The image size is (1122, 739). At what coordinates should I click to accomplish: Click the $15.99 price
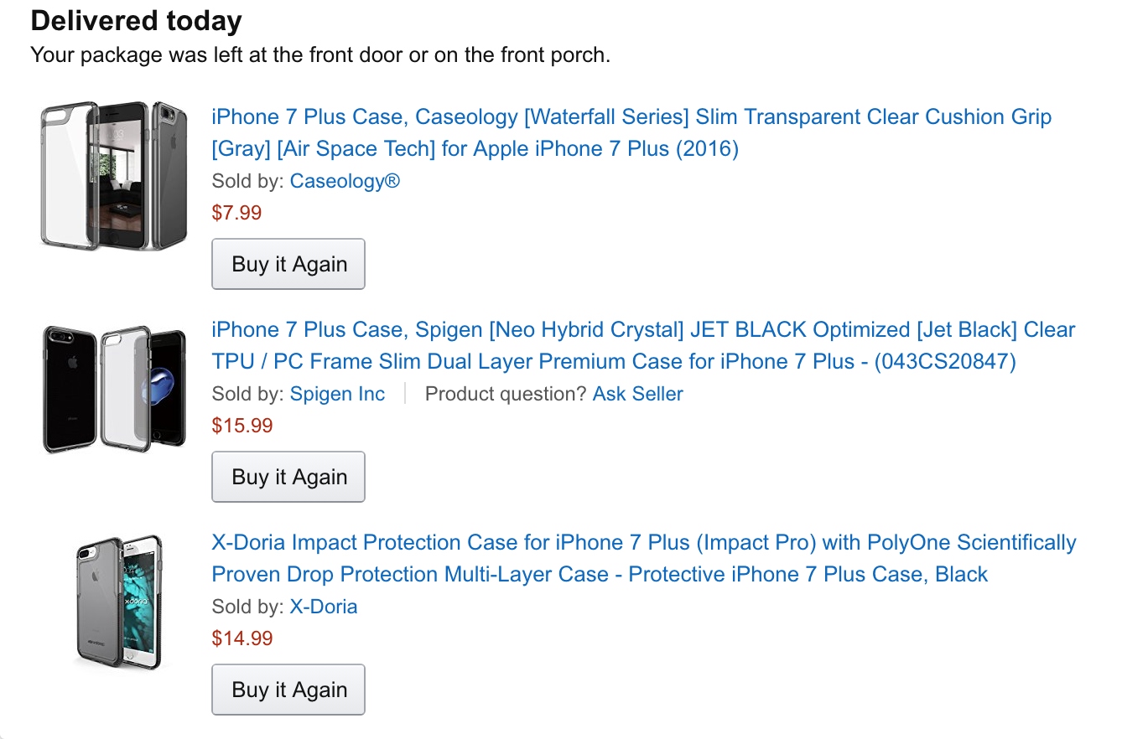[242, 426]
